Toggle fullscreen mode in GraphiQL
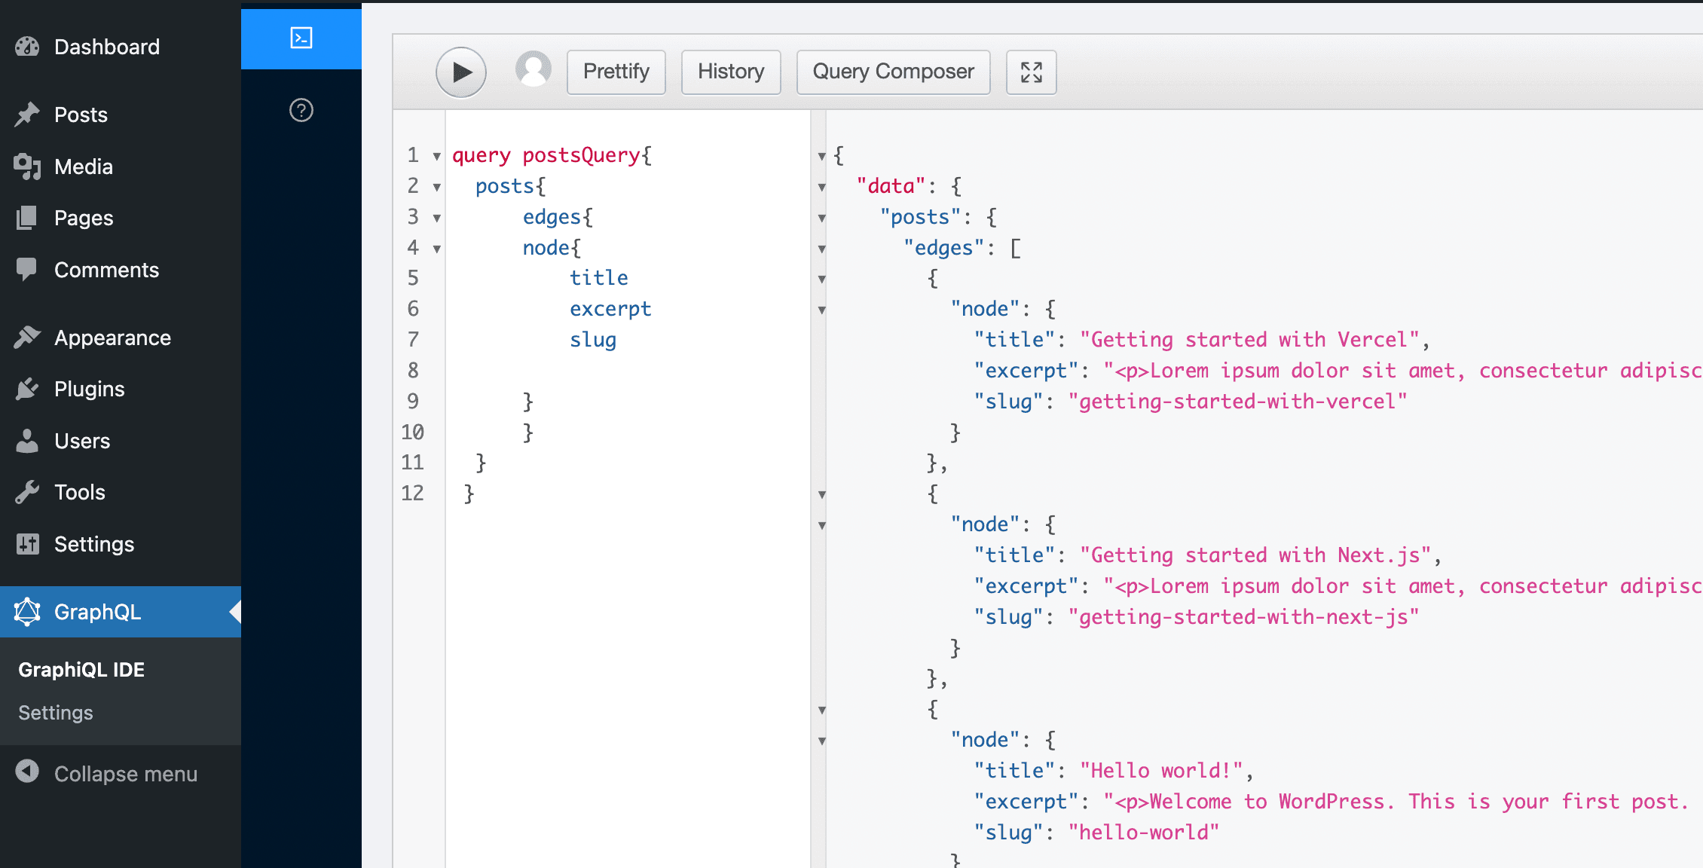The height and width of the screenshot is (868, 1703). tap(1031, 72)
